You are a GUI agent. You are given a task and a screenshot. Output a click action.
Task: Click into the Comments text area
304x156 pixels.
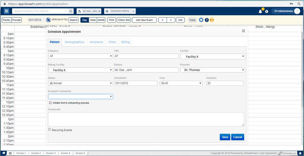pos(146,119)
